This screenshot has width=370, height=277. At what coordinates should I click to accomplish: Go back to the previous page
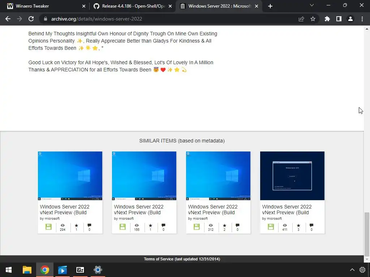(x=8, y=19)
